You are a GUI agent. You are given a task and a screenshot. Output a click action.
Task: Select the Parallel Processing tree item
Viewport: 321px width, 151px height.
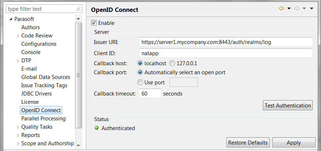click(43, 119)
